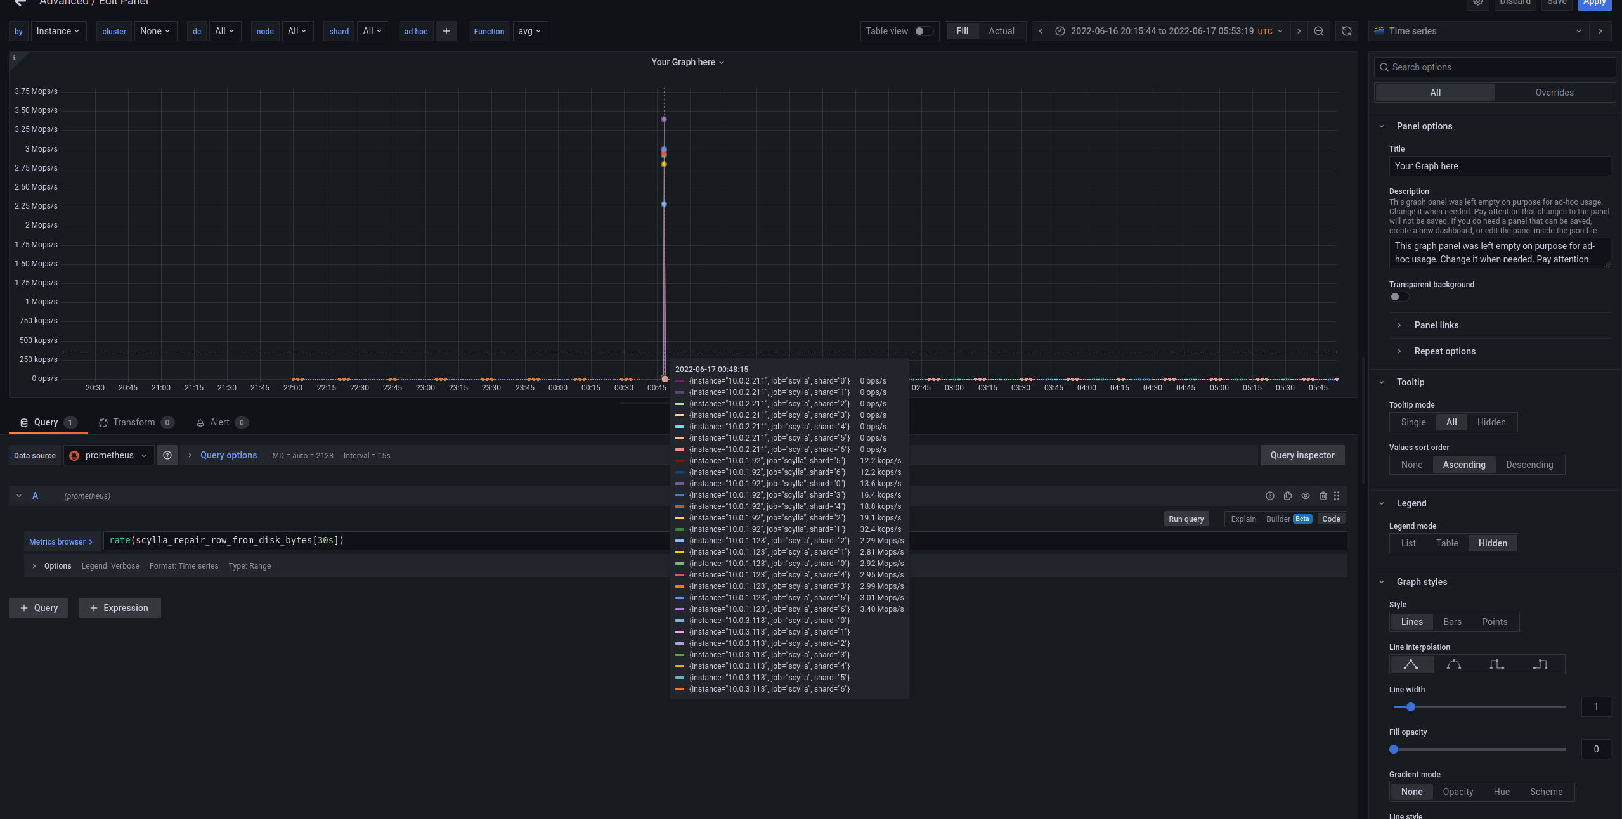The height and width of the screenshot is (819, 1622).
Task: Switch to the Overrides tab
Action: (1554, 92)
